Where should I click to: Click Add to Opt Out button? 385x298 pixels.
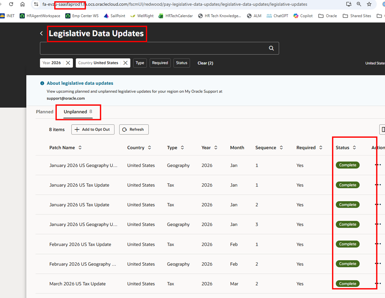(x=93, y=129)
